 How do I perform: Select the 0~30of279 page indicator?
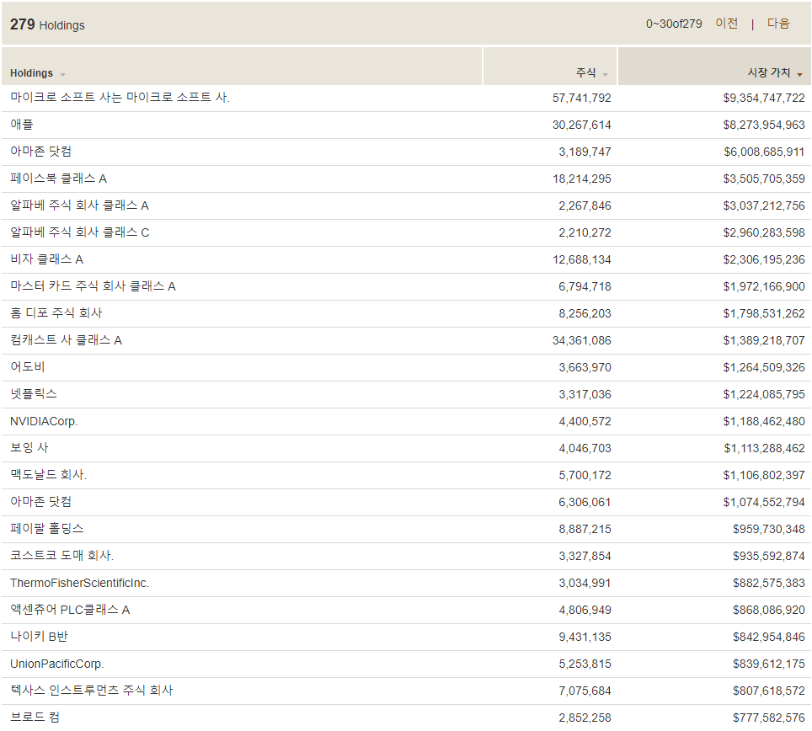(674, 24)
